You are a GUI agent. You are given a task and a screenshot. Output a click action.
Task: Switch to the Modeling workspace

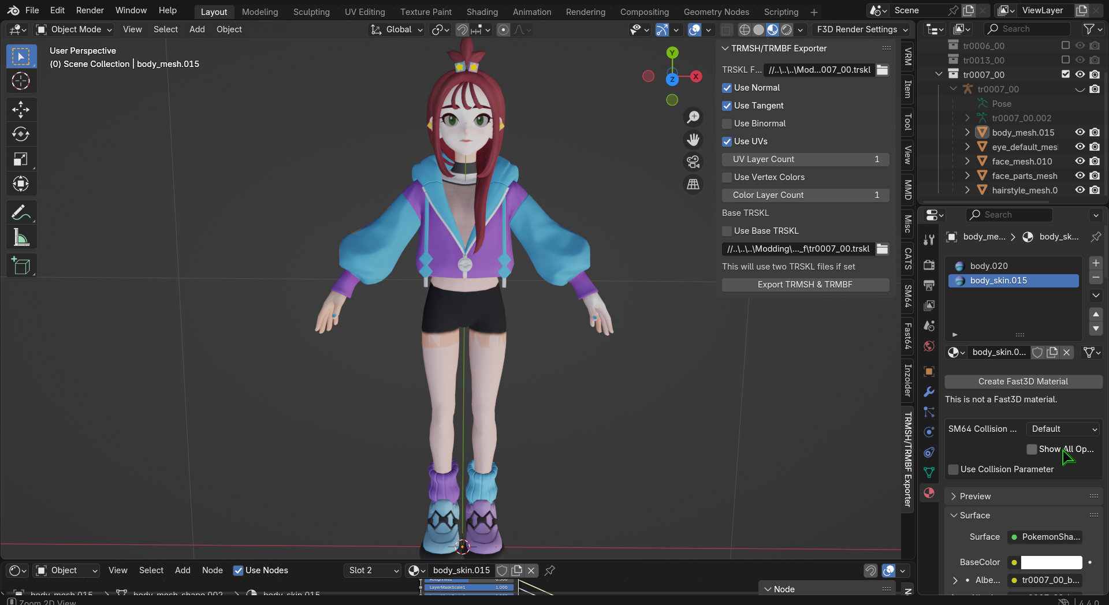point(260,12)
